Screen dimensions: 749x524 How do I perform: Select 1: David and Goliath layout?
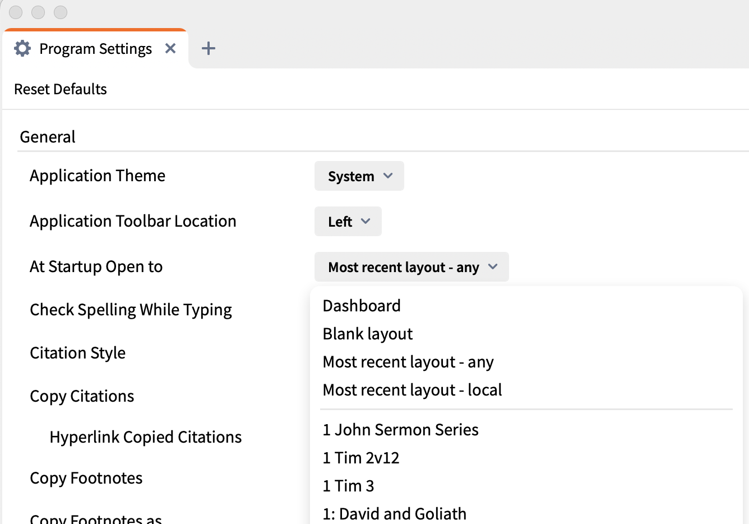tap(394, 513)
